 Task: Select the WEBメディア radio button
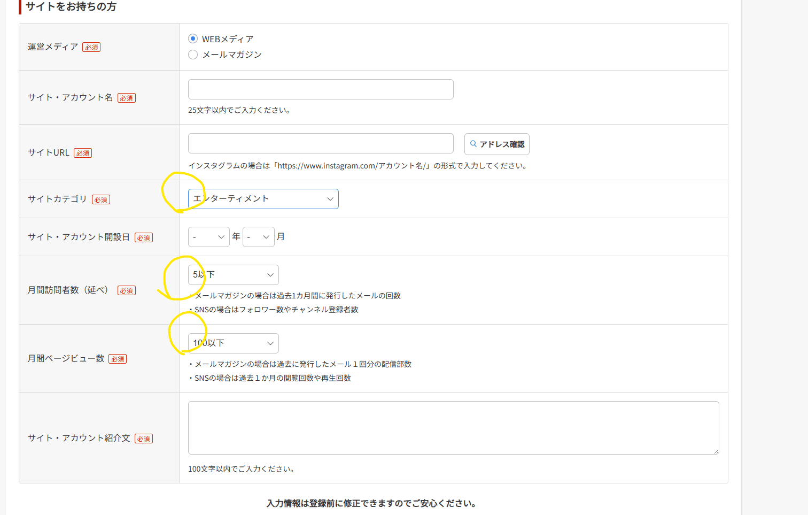(193, 39)
